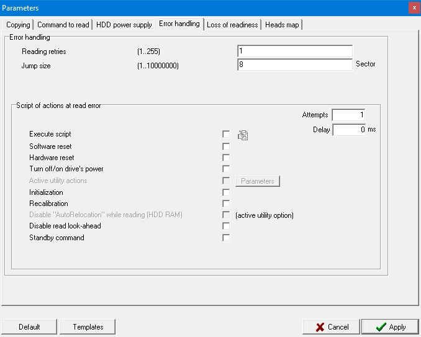The image size is (421, 337).
Task: Open the script file browse icon
Action: [243, 135]
